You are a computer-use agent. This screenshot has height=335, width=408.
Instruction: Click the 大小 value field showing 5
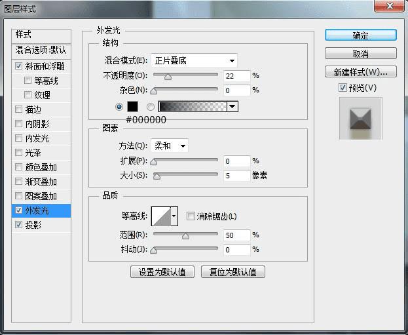coord(237,176)
